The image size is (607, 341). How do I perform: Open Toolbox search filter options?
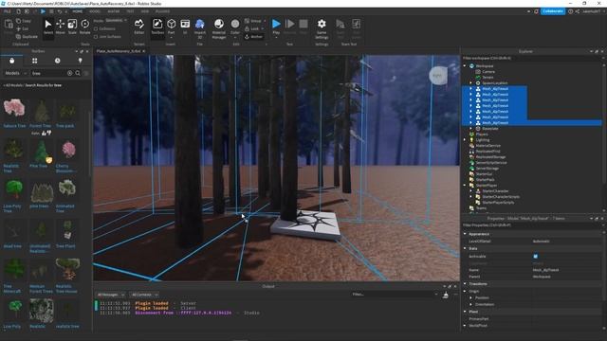pos(86,73)
